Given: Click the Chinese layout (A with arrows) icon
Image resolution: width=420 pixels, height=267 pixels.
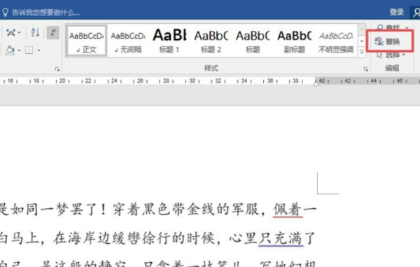Looking at the screenshot, I should [x=10, y=33].
